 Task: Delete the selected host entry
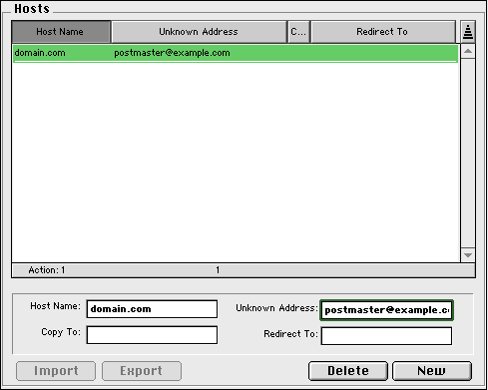[x=348, y=371]
